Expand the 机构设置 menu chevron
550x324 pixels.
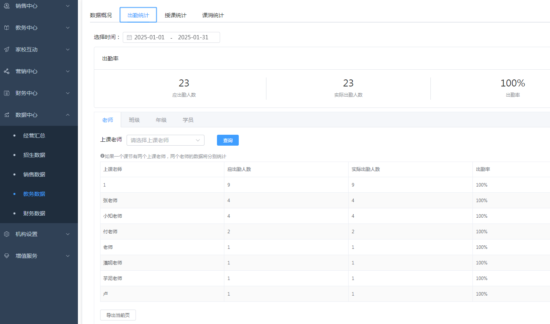68,234
